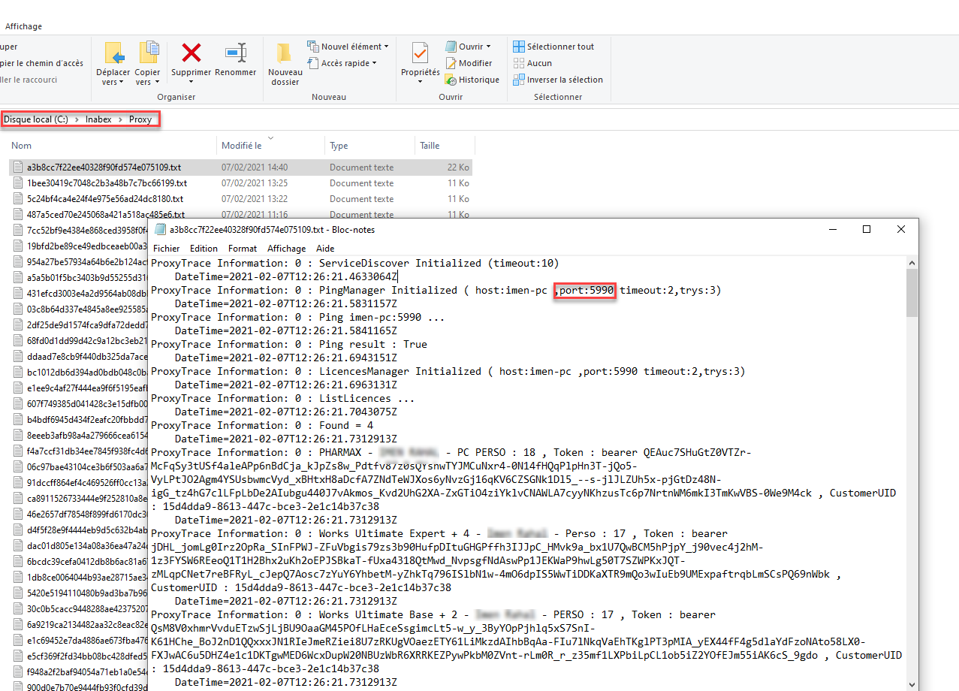
Task: Open the Format menu in Bloc-notes
Action: point(242,248)
